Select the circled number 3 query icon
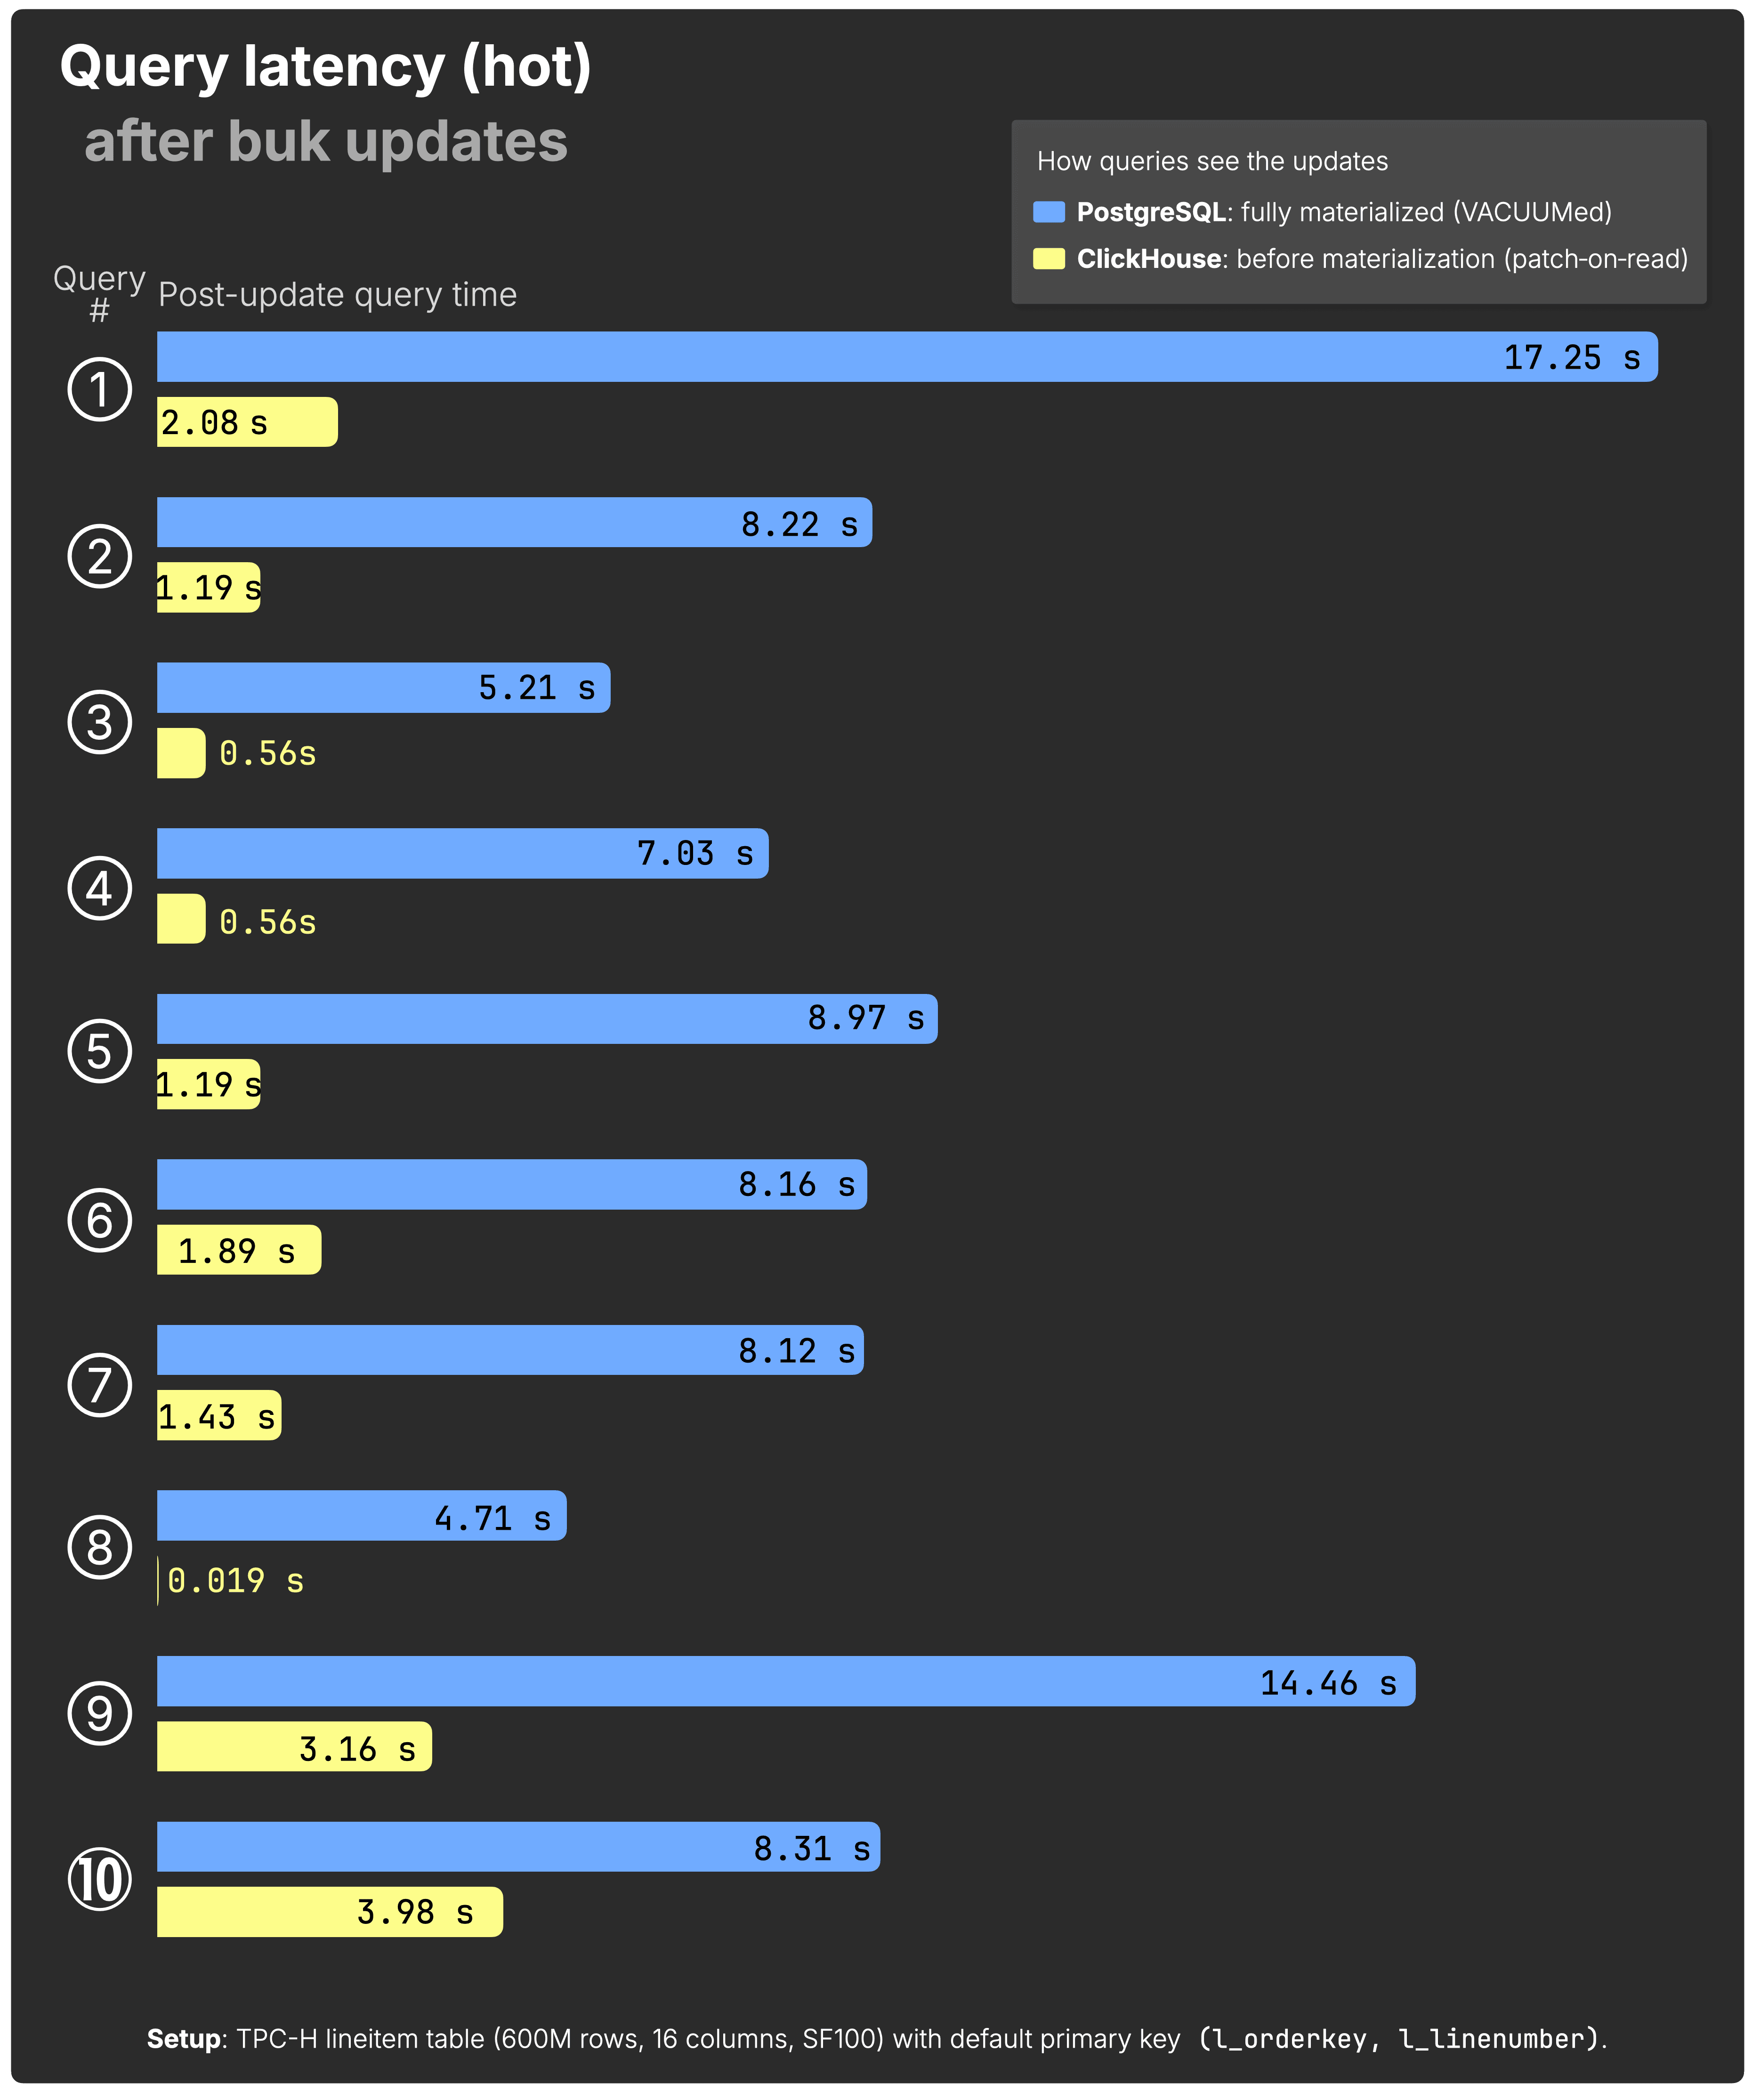1752x2100 pixels. (100, 722)
